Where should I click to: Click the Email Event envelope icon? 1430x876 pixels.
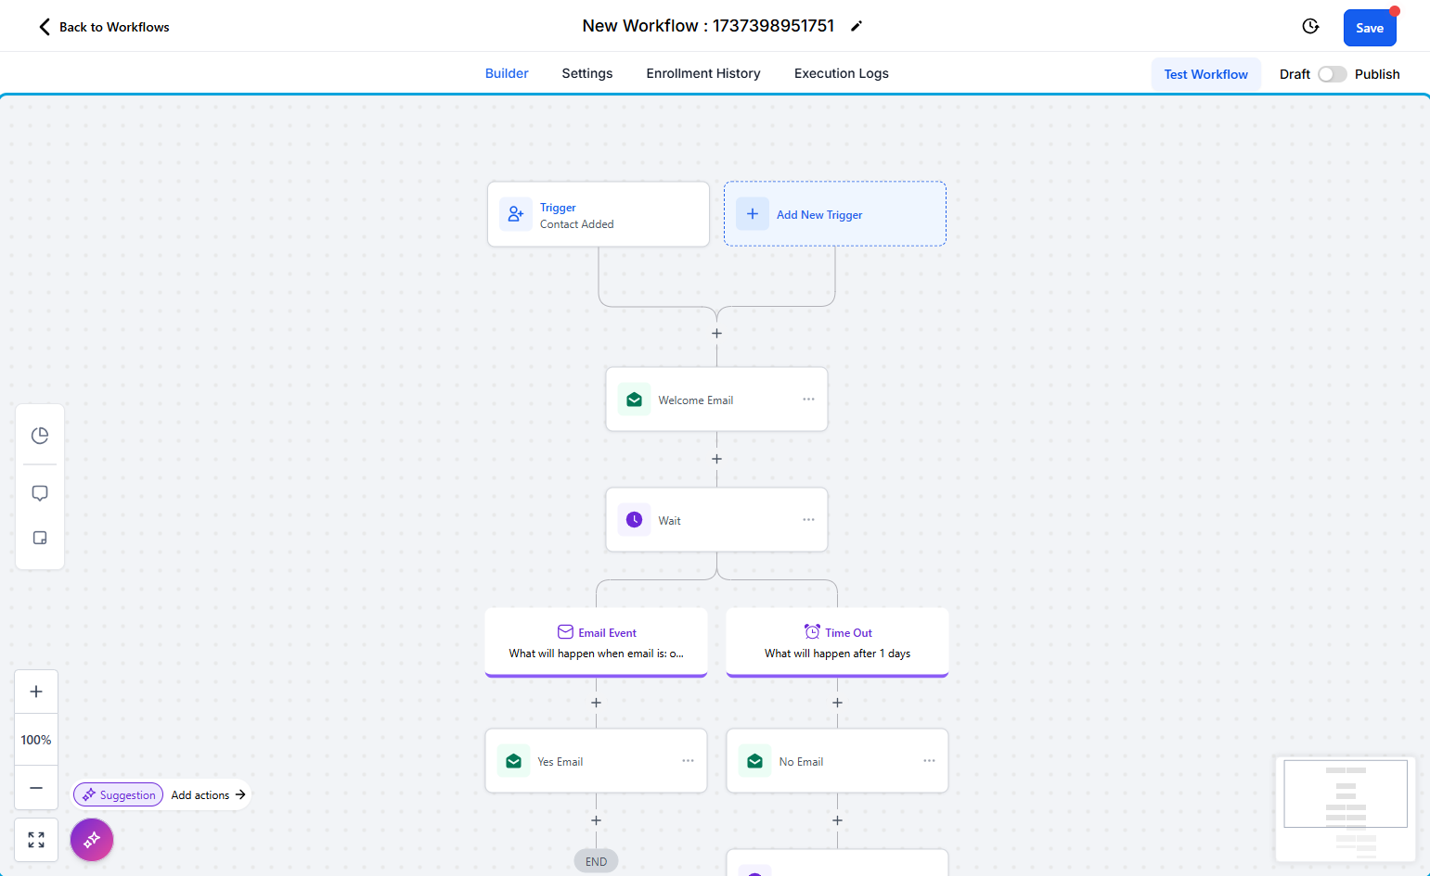[565, 632]
